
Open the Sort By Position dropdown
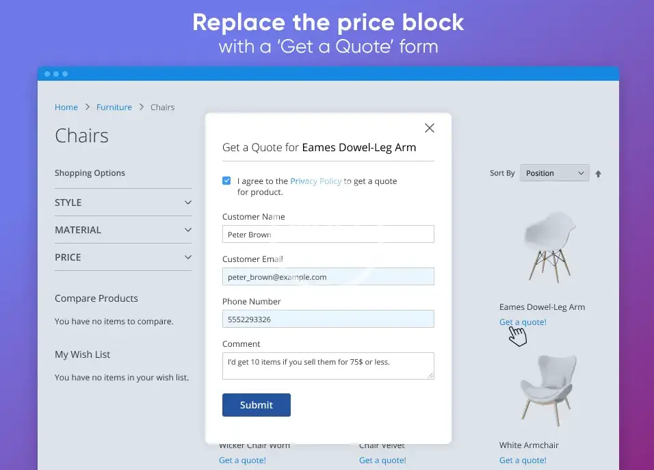coord(554,173)
